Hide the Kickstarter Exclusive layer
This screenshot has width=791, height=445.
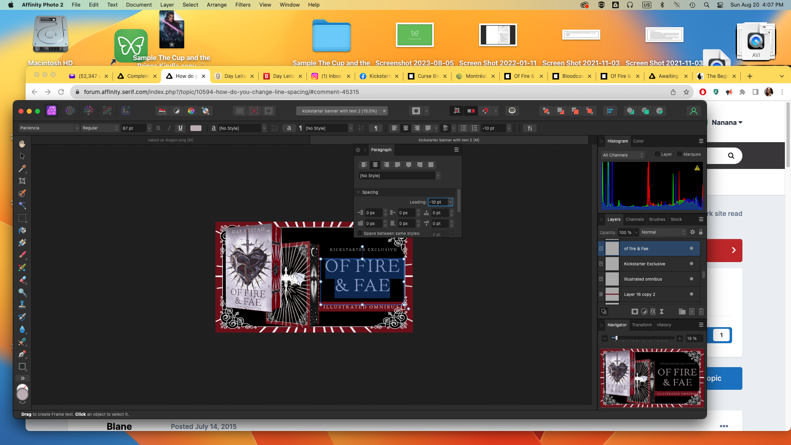(691, 264)
